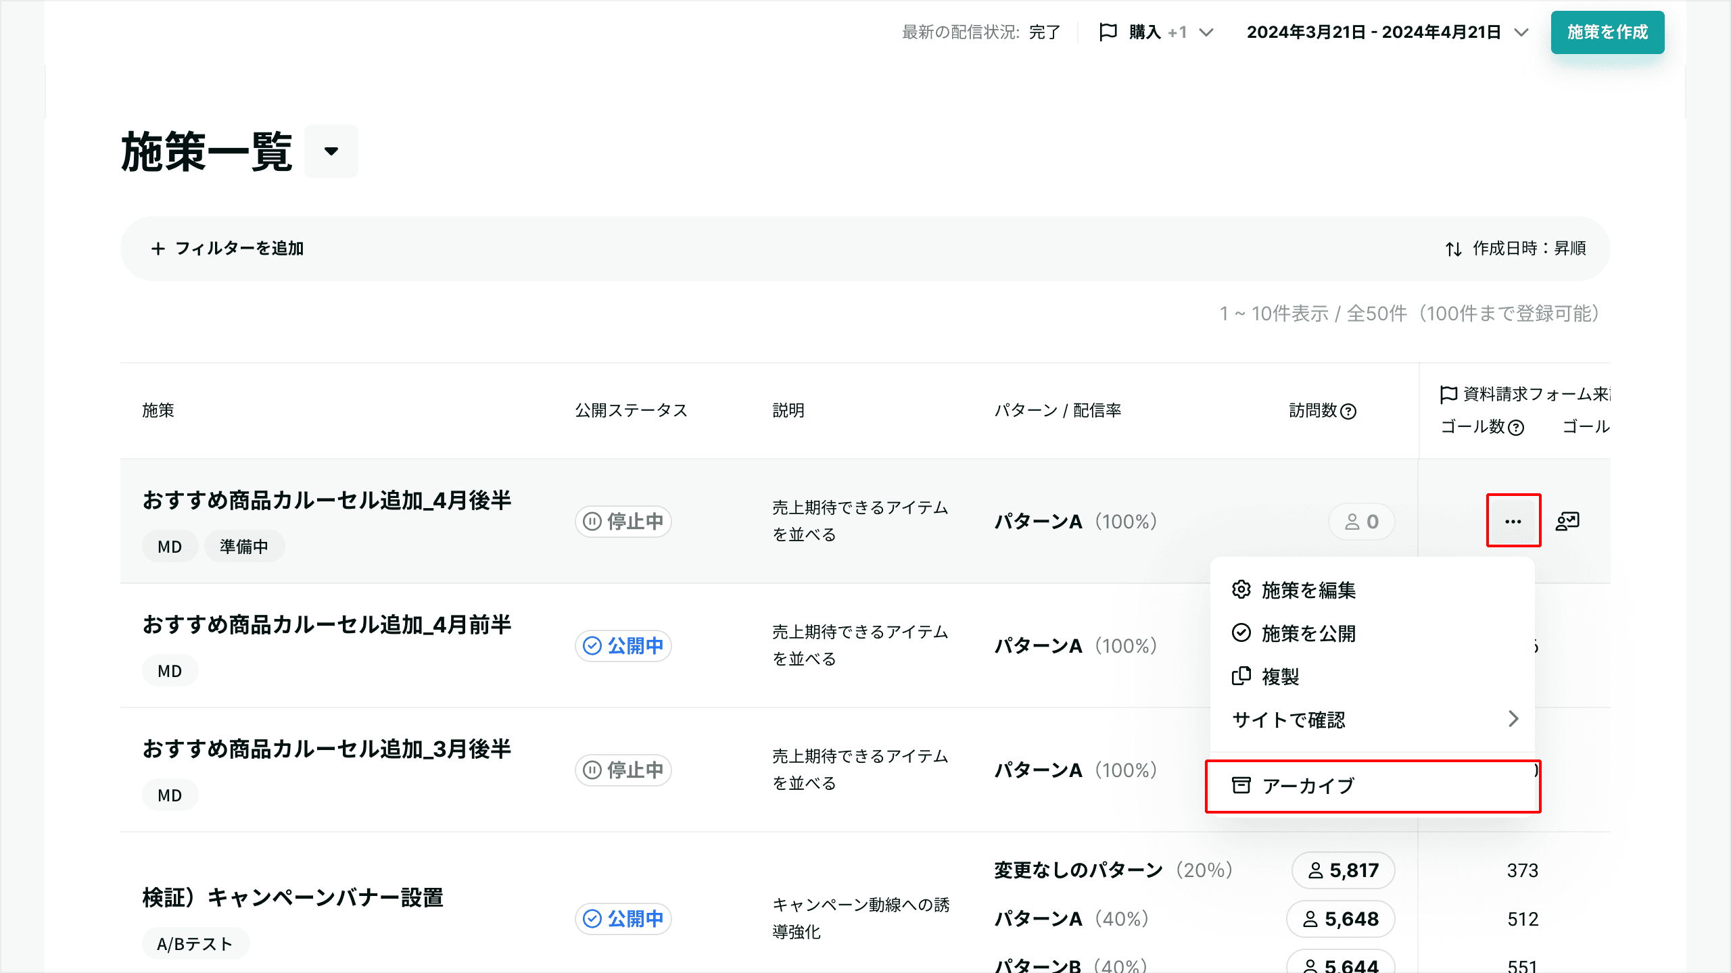Open the three-dot menu for first campaign
The height and width of the screenshot is (973, 1731).
tap(1513, 521)
